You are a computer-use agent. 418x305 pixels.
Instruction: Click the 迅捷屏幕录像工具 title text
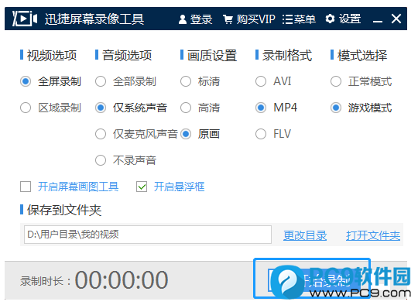(94, 19)
